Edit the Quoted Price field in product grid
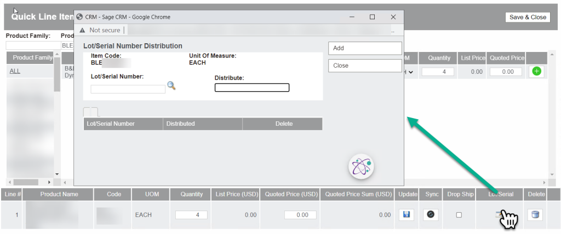 click(x=506, y=72)
